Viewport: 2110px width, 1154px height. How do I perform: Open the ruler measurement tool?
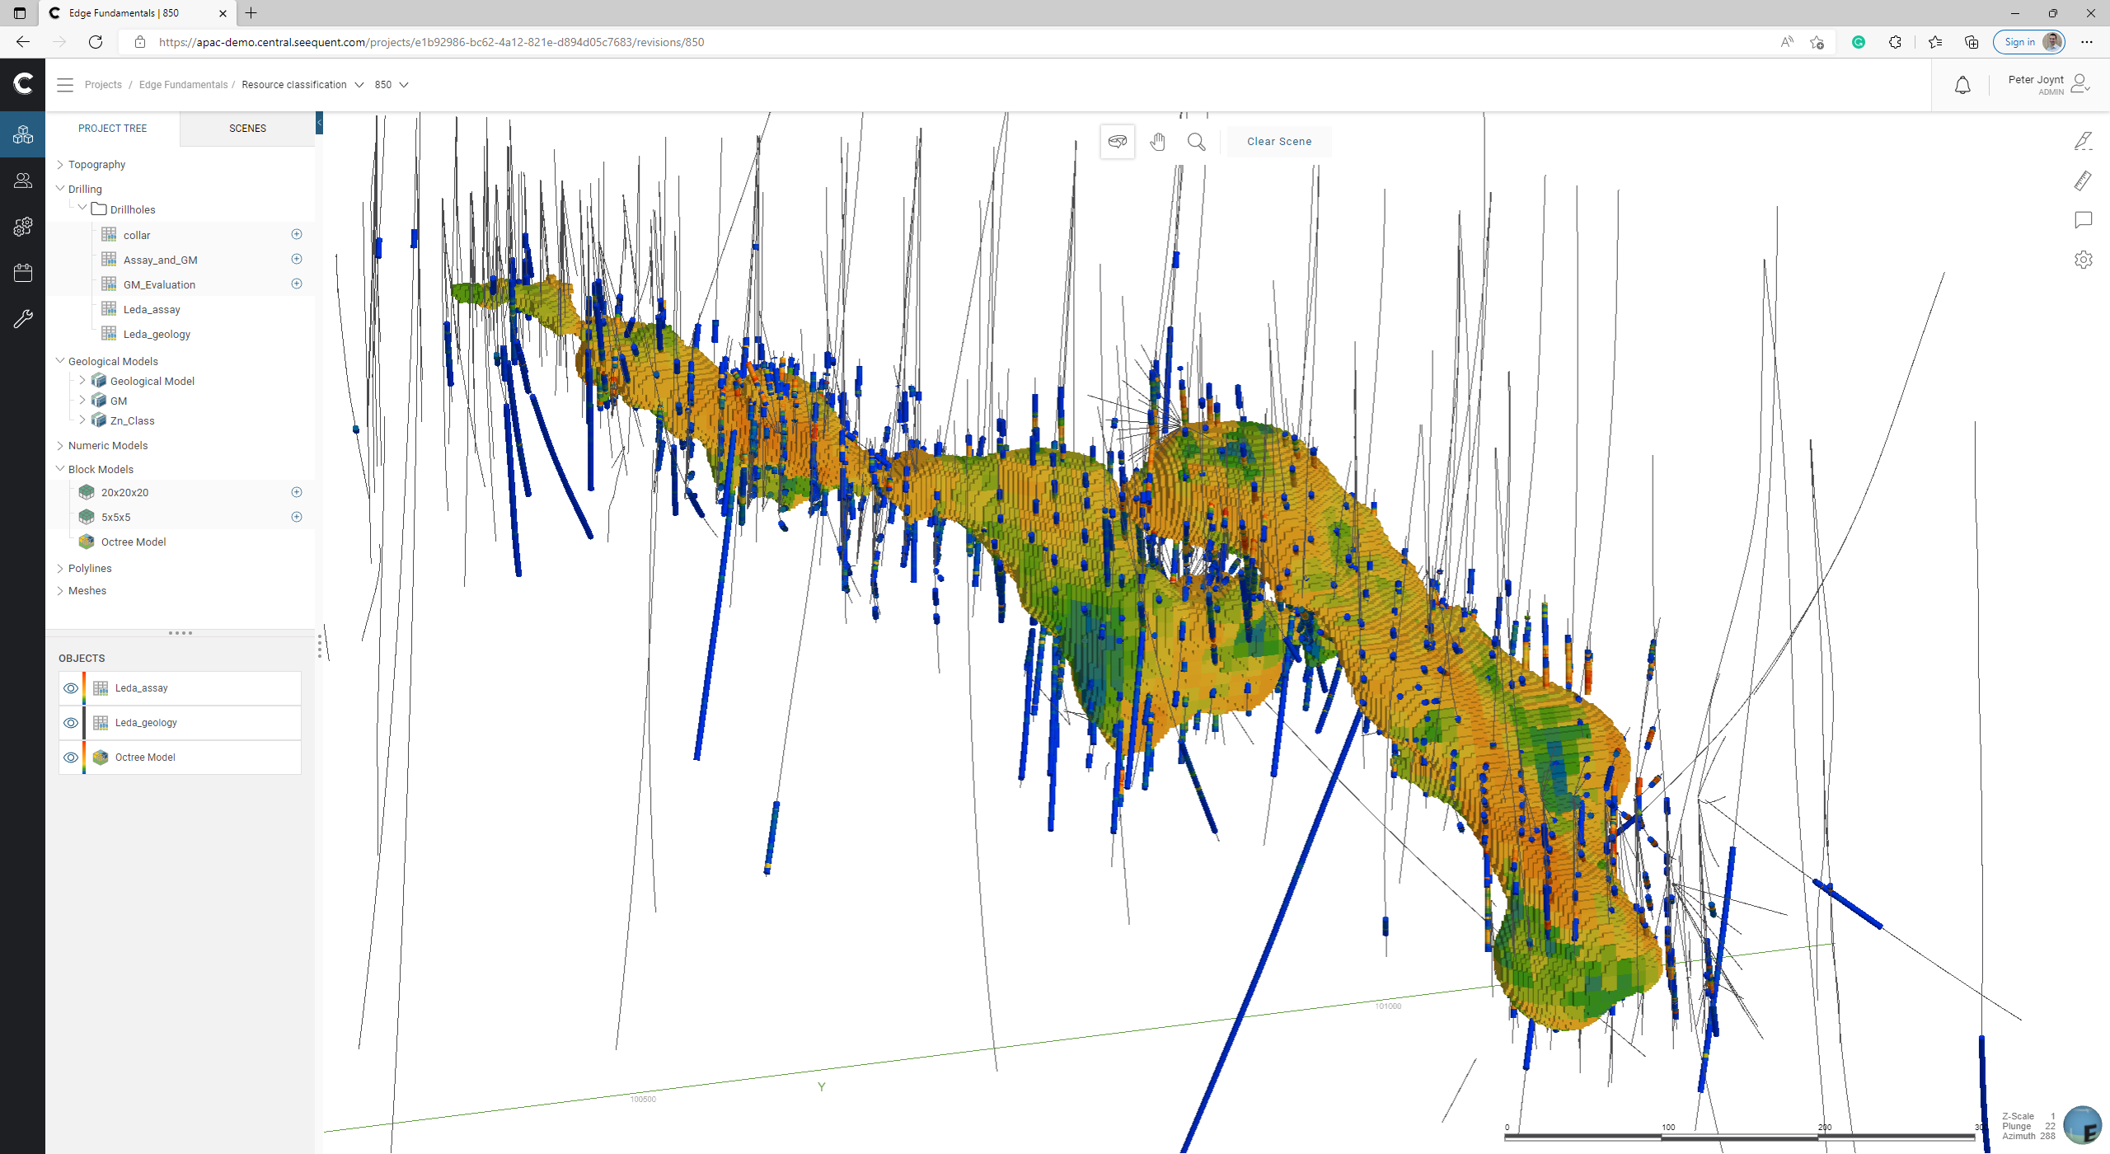point(2083,181)
